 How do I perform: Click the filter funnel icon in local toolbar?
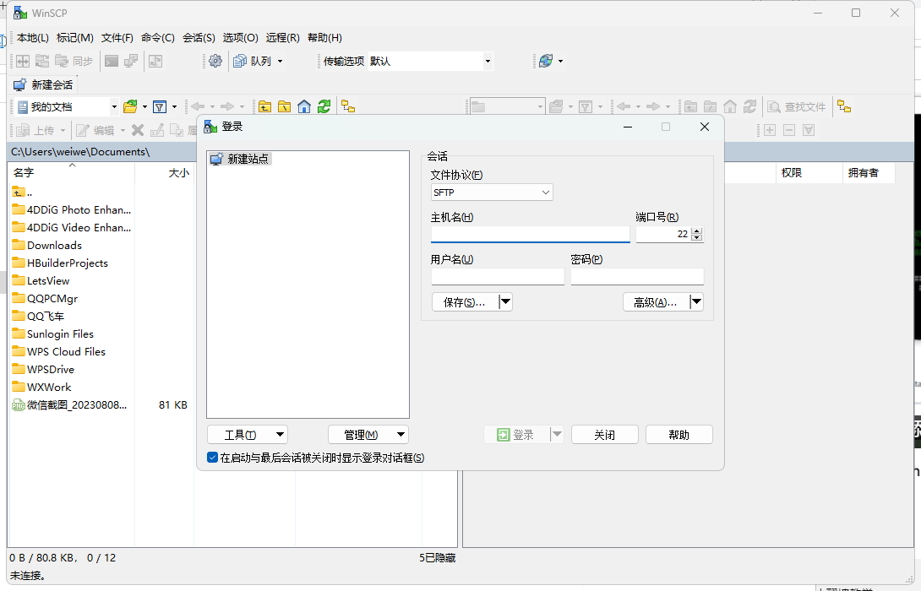[161, 106]
